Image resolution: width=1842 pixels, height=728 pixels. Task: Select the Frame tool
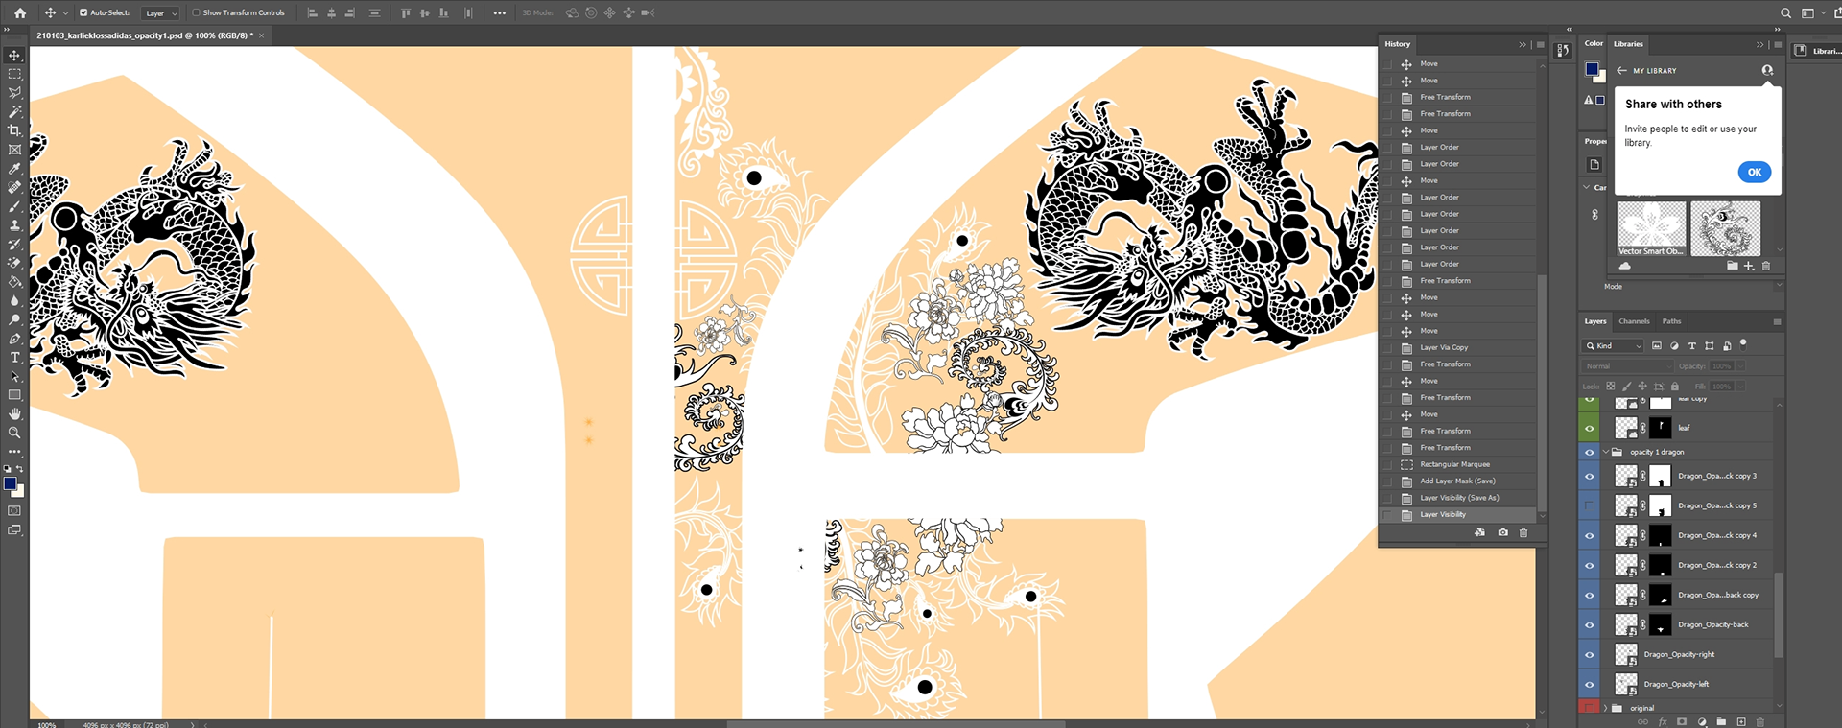pos(14,150)
